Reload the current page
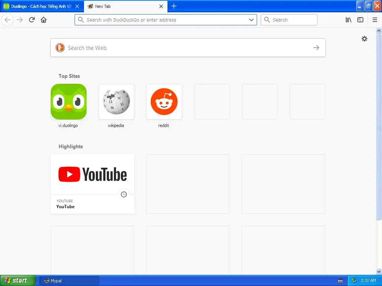The height and width of the screenshot is (286, 382). pos(32,20)
